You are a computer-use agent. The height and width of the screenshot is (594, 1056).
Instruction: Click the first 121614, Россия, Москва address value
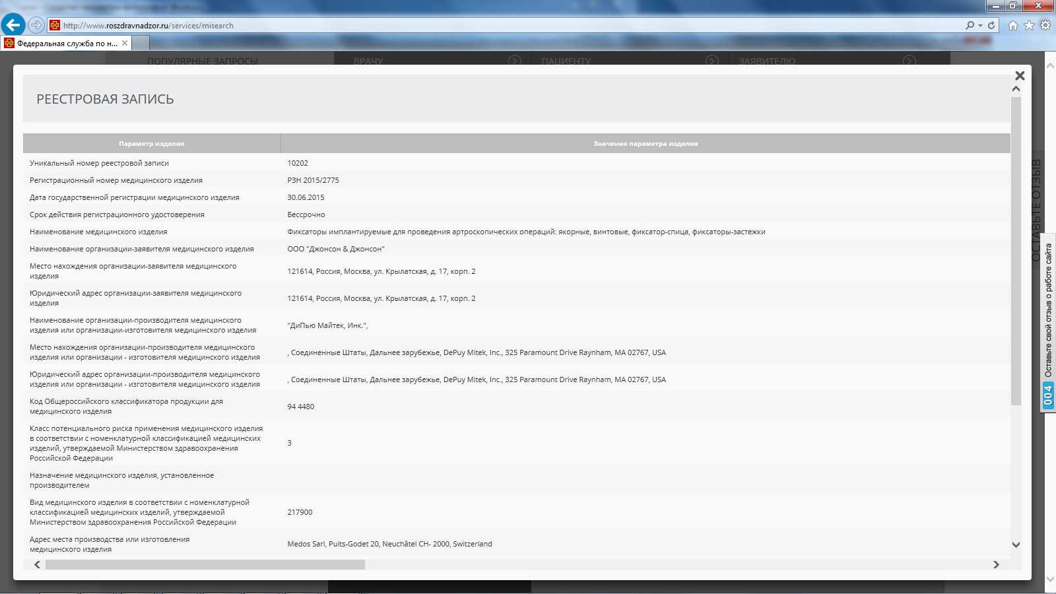coord(381,271)
